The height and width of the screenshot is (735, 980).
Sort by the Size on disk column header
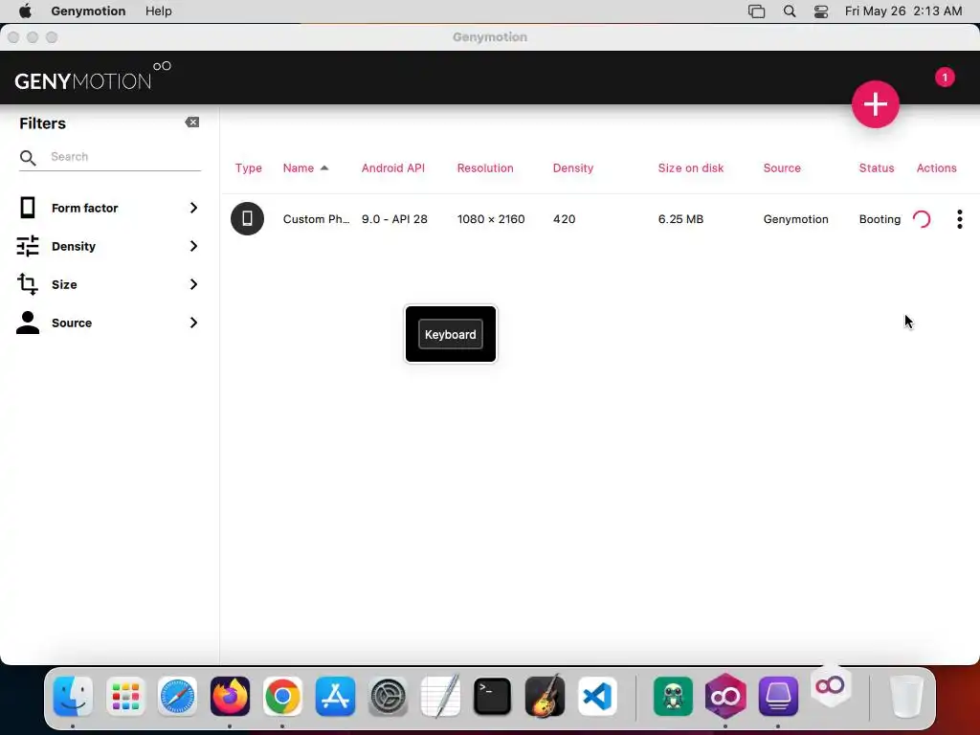[x=691, y=168]
